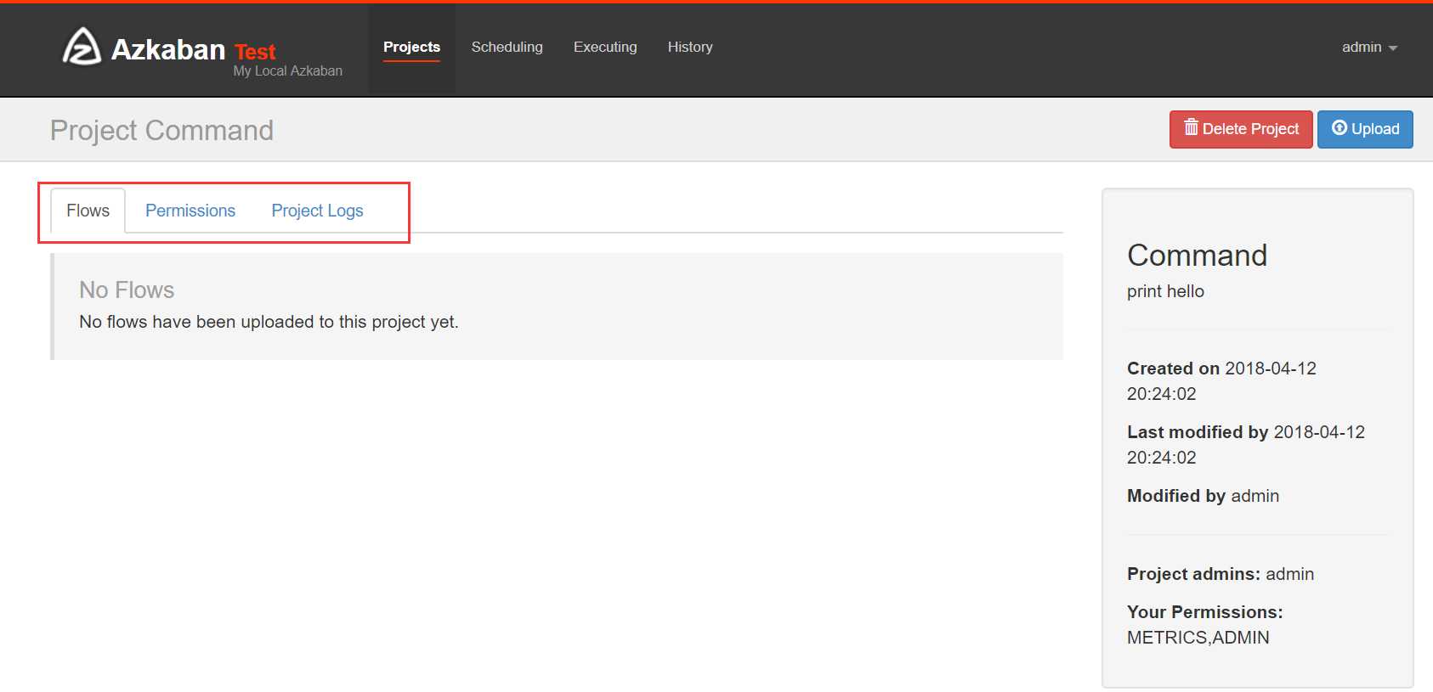Click the red 'Test' label
The width and height of the screenshot is (1433, 692).
(x=255, y=52)
